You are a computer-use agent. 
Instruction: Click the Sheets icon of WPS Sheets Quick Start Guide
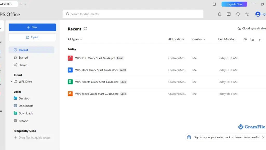tap(70, 82)
